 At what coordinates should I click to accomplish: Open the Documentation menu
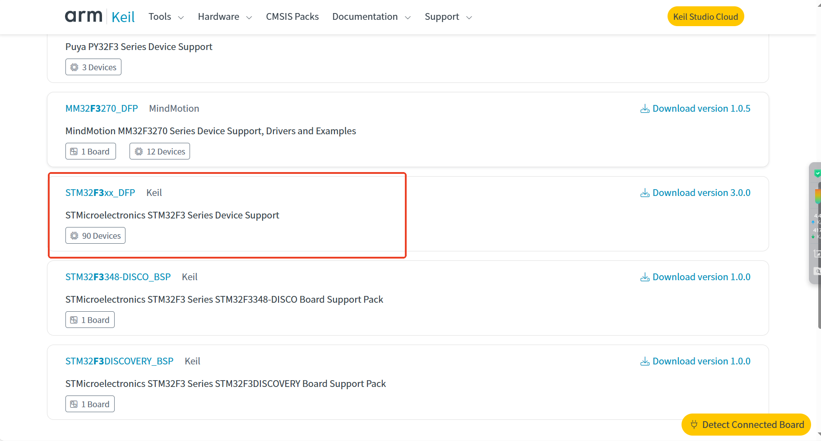365,17
